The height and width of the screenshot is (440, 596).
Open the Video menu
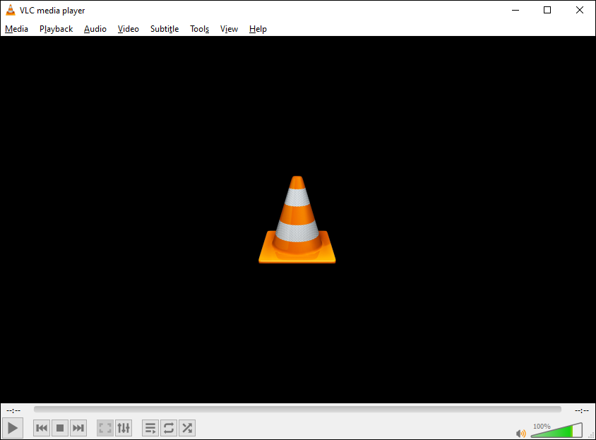128,29
